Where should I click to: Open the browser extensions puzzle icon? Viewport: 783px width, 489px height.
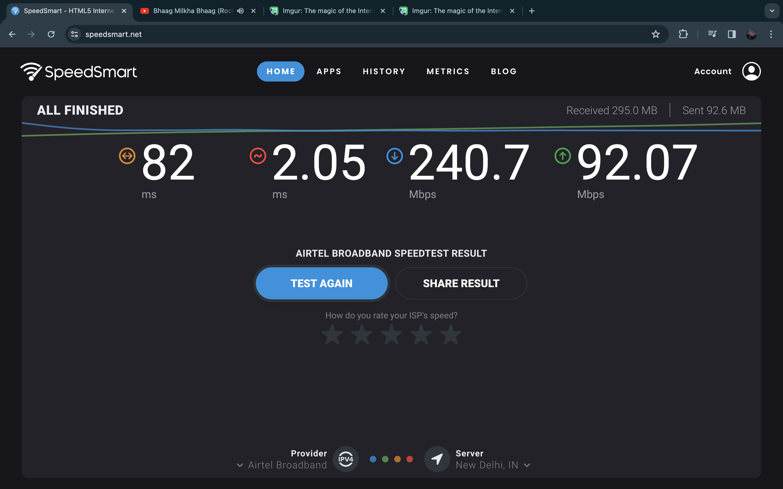pos(683,34)
